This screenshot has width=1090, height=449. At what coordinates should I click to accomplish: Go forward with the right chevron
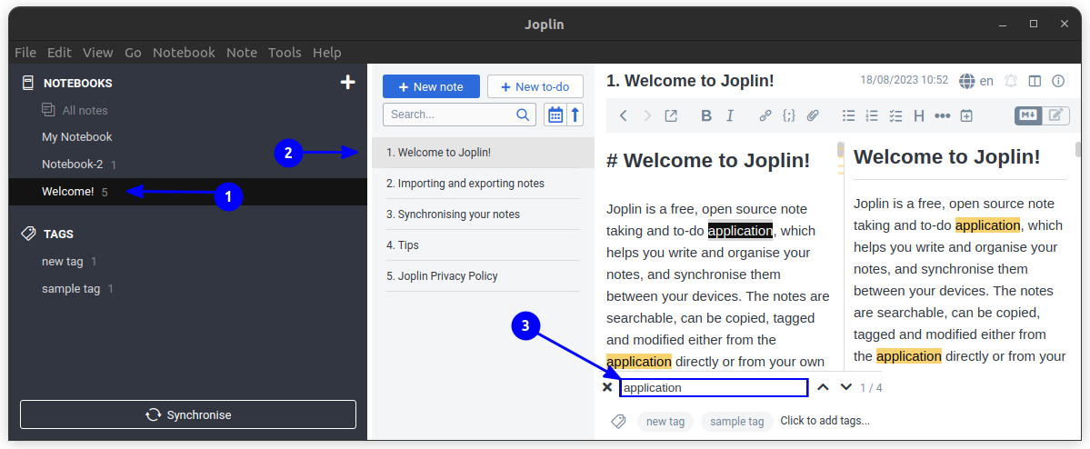647,116
